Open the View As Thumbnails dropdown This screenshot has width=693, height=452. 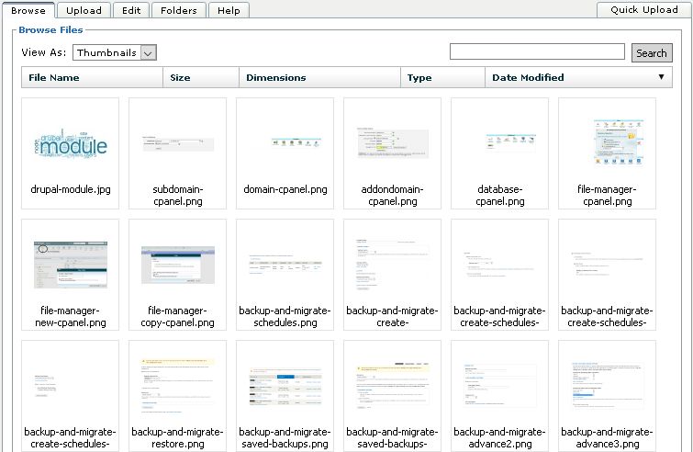(115, 53)
